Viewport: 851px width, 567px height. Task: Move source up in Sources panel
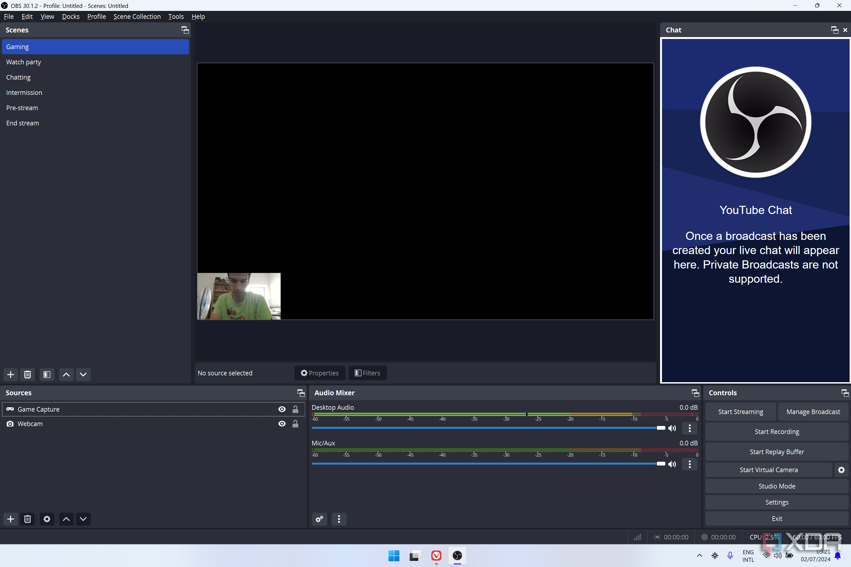click(x=66, y=519)
